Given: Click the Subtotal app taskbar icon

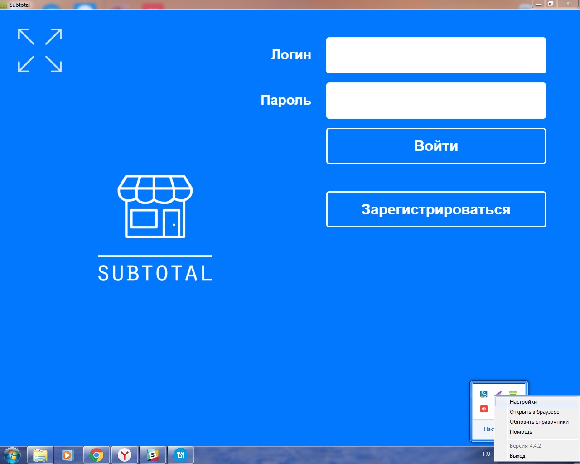Looking at the screenshot, I should (x=181, y=454).
